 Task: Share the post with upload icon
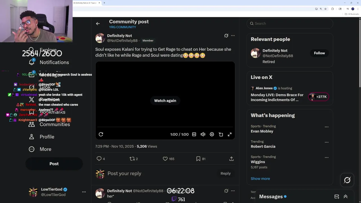(231, 159)
